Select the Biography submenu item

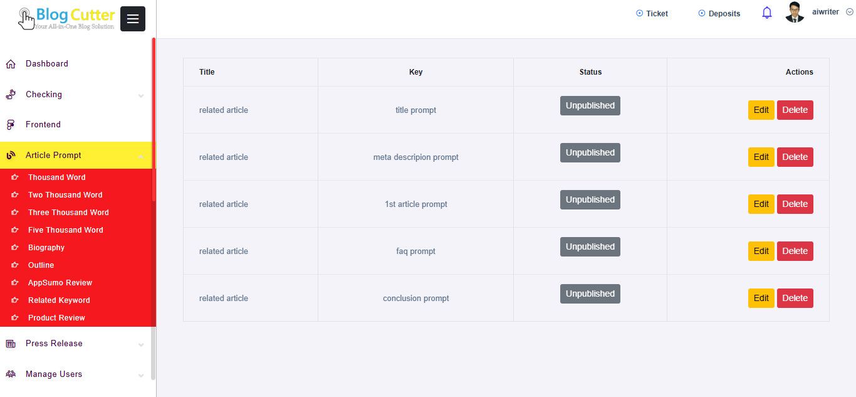[46, 248]
